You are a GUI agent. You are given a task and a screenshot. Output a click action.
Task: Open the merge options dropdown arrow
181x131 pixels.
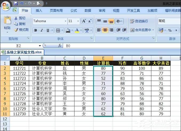click(x=153, y=30)
